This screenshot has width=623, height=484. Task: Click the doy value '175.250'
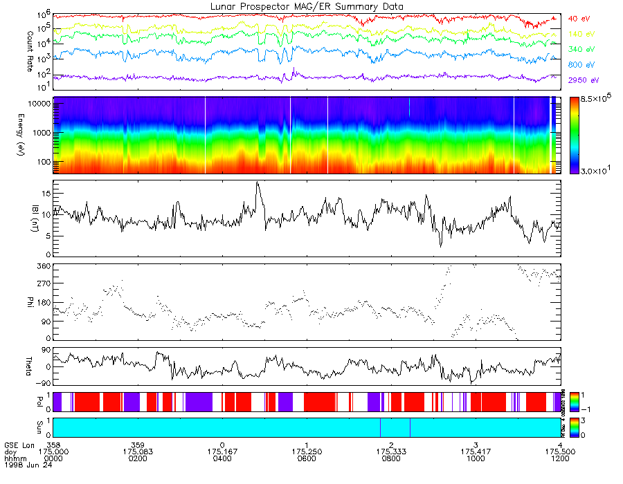point(307,452)
